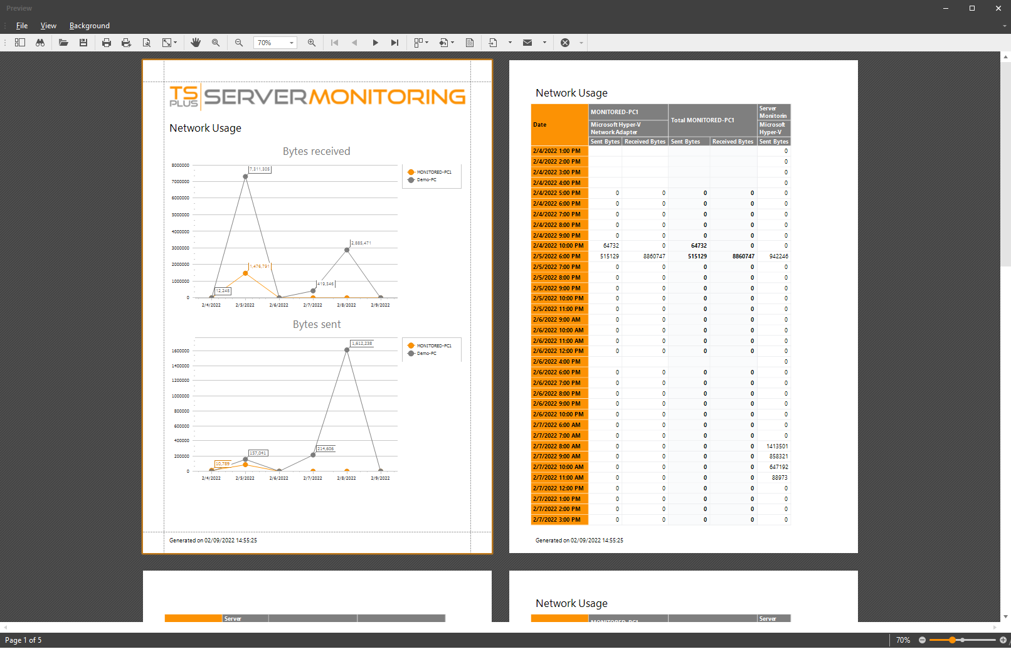Open print preview

pyautogui.click(x=147, y=43)
